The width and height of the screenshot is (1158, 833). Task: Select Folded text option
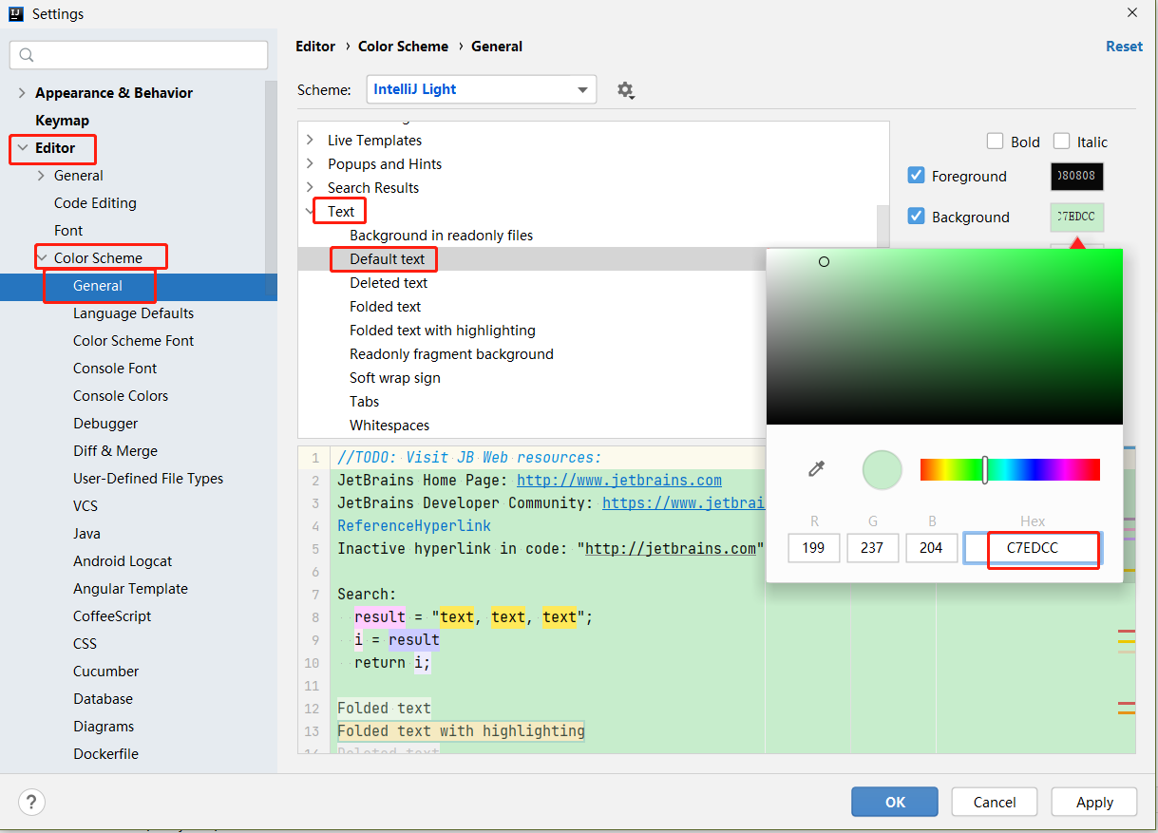(x=385, y=307)
